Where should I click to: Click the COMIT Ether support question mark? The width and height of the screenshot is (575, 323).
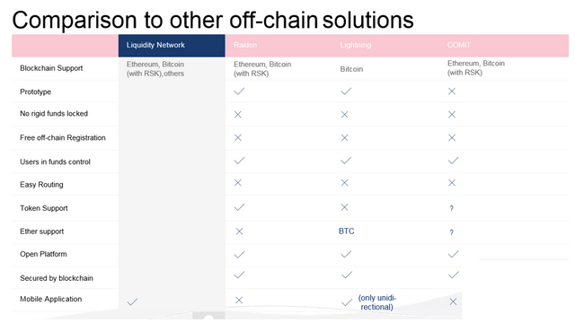click(x=451, y=232)
